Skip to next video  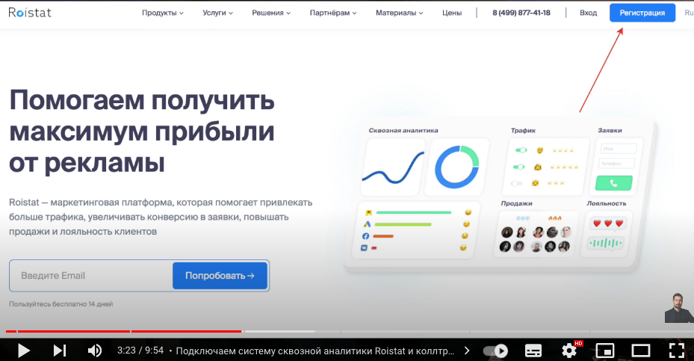60,351
